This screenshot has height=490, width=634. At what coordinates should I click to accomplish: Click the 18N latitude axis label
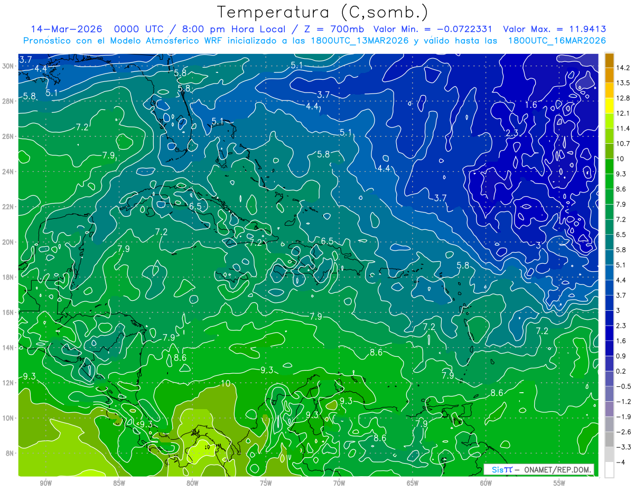8,277
